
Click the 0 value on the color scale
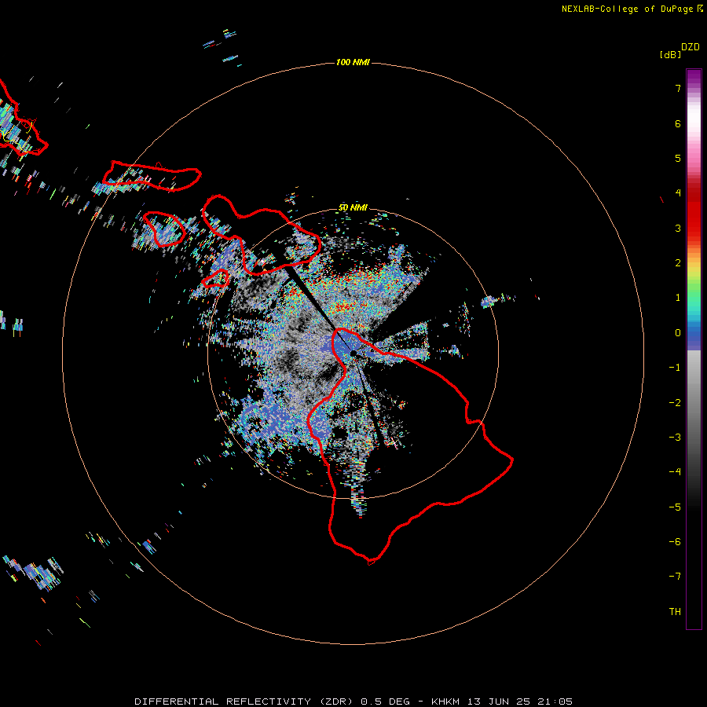[678, 333]
